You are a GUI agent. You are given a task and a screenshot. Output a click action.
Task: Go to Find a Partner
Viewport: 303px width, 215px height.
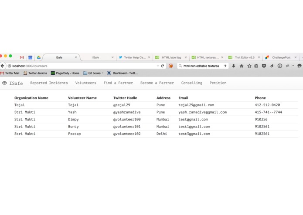118,83
